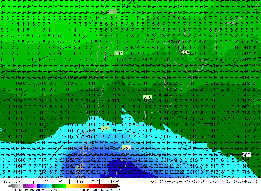Click the dark right arrow of the color bar
Screen dimensions: 261x191
(119, 186)
